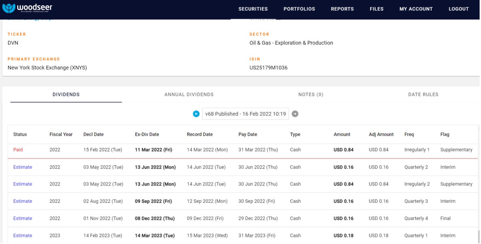Click the Irregularly 1 frequency cell

tap(417, 150)
